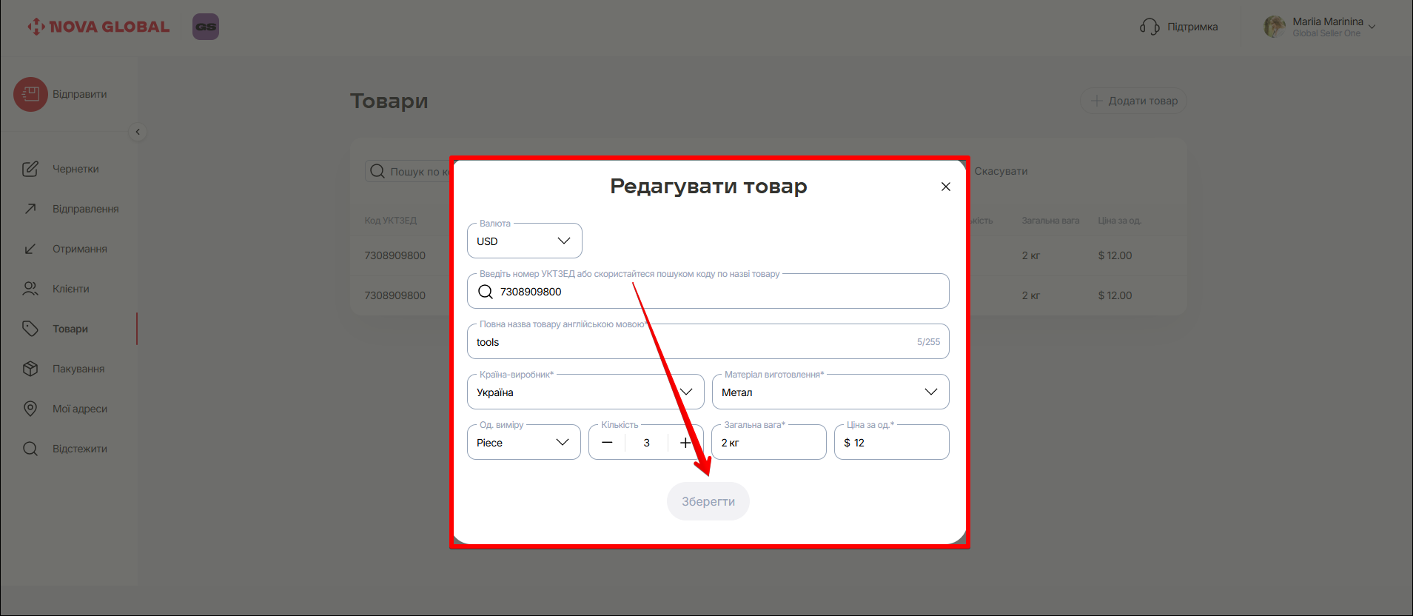Click the Mariia Marinina profile avatar
This screenshot has width=1413, height=616.
pos(1274,27)
